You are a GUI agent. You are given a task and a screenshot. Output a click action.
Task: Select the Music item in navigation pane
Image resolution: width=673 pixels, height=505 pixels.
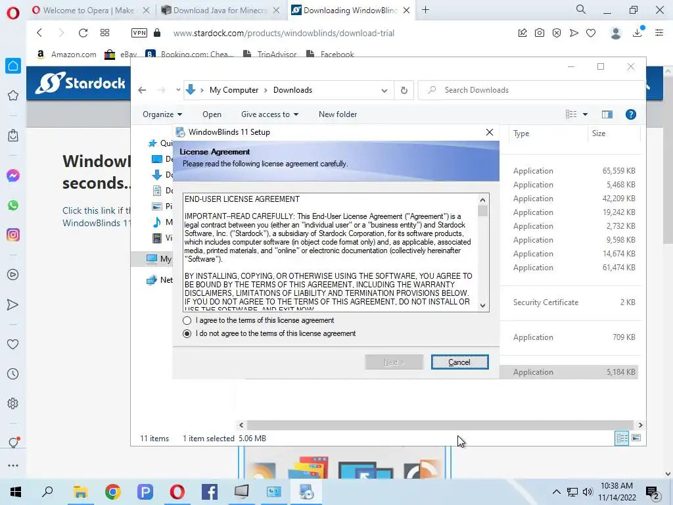[163, 222]
